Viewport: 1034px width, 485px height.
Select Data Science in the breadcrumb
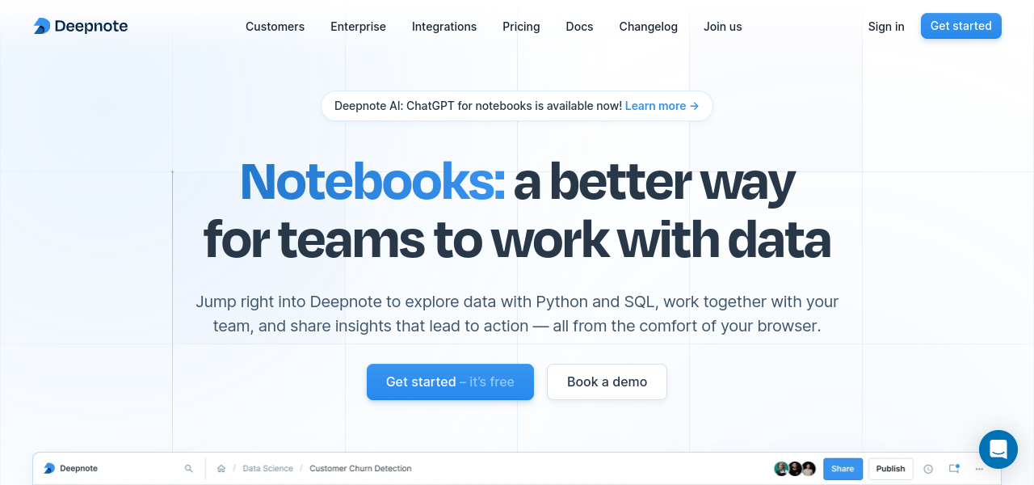[x=267, y=469]
